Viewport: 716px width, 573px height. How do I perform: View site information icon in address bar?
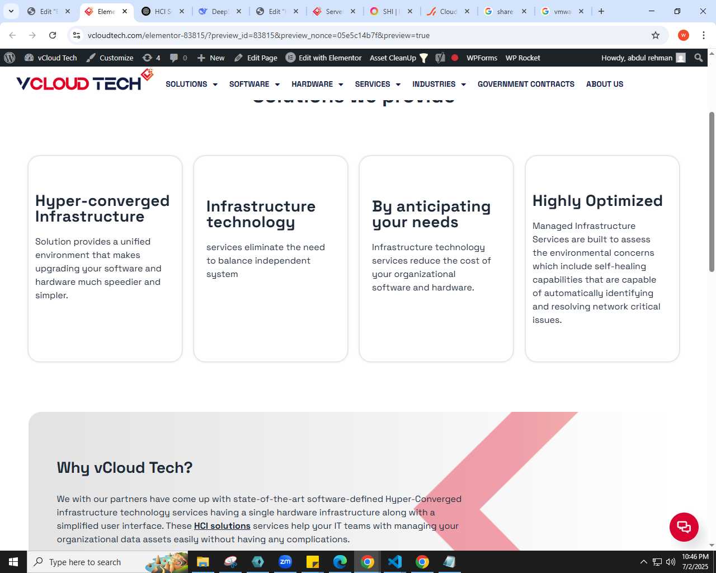(77, 35)
